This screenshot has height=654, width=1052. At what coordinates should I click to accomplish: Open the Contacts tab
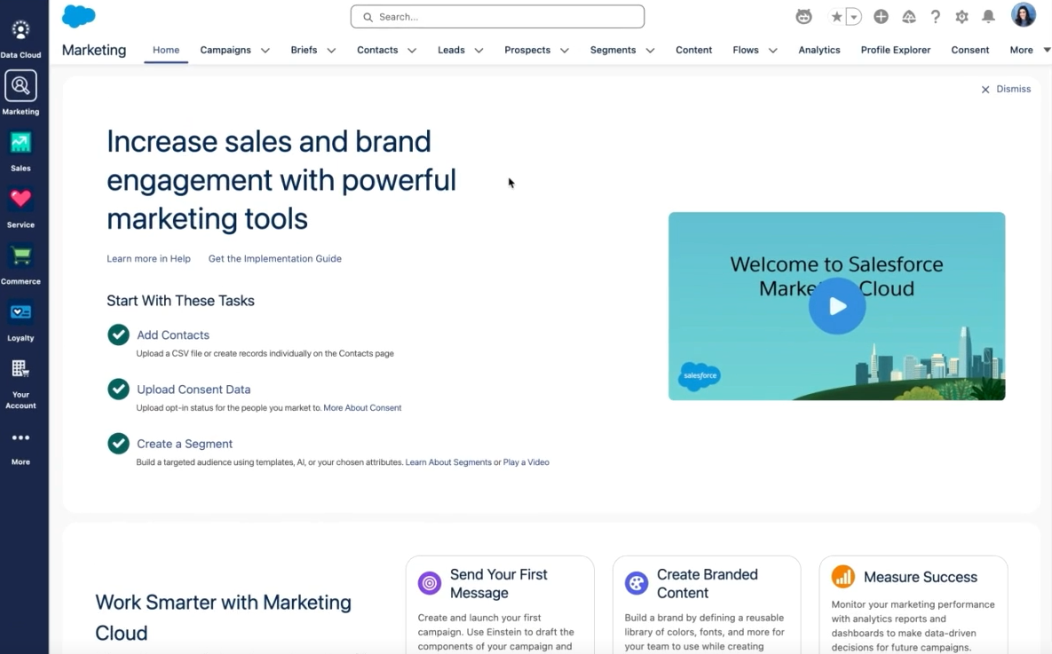tap(377, 50)
